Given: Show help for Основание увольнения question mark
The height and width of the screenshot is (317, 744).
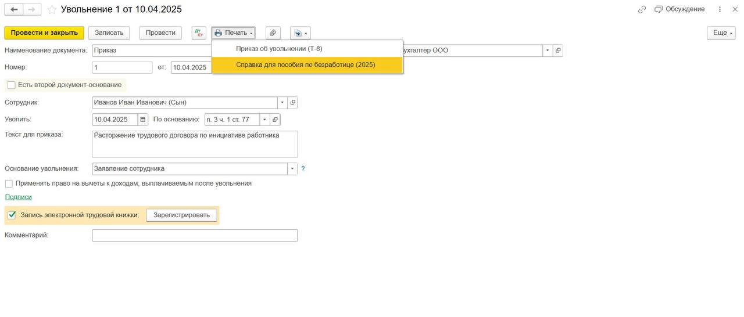Looking at the screenshot, I should click(x=303, y=169).
